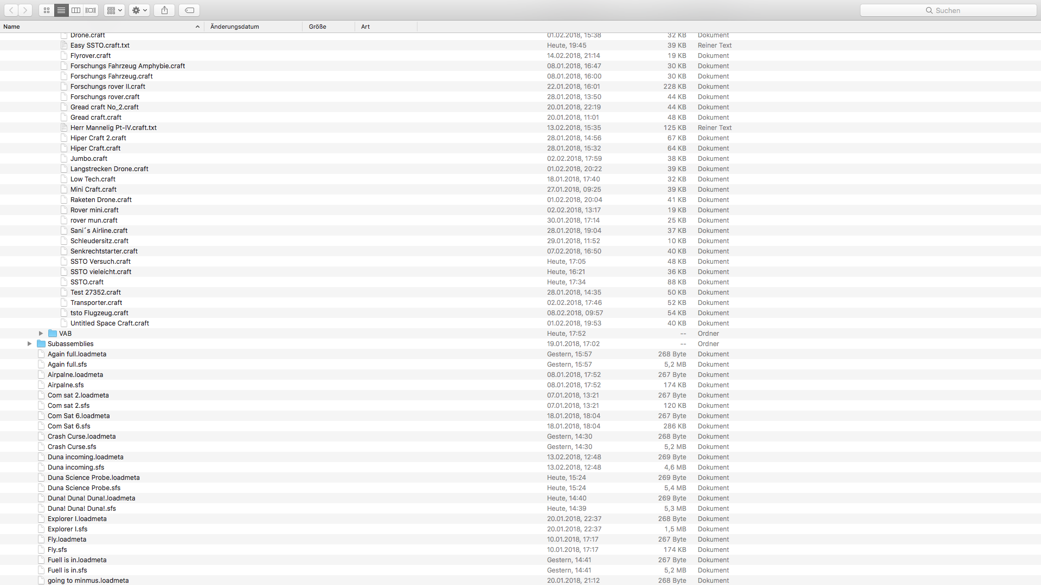Switch to column view
This screenshot has height=585, width=1041.
click(x=76, y=10)
